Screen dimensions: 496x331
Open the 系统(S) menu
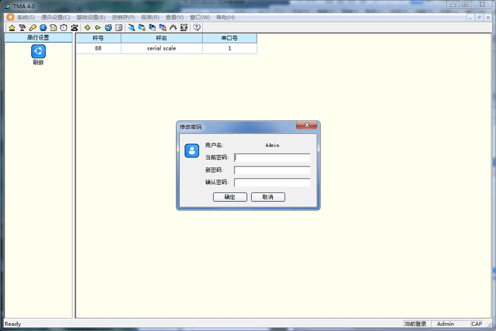coord(25,17)
